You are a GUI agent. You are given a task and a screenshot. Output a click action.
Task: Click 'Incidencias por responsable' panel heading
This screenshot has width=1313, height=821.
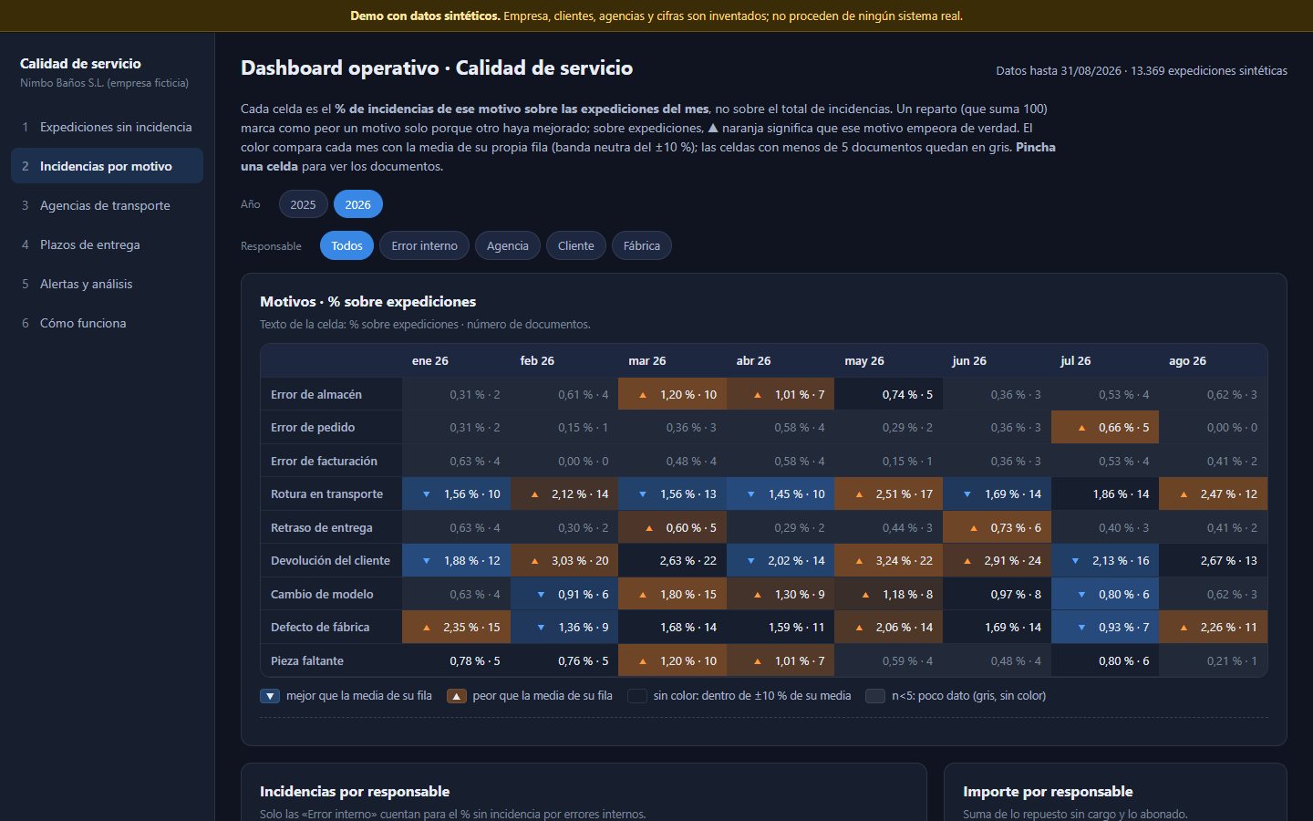355,791
